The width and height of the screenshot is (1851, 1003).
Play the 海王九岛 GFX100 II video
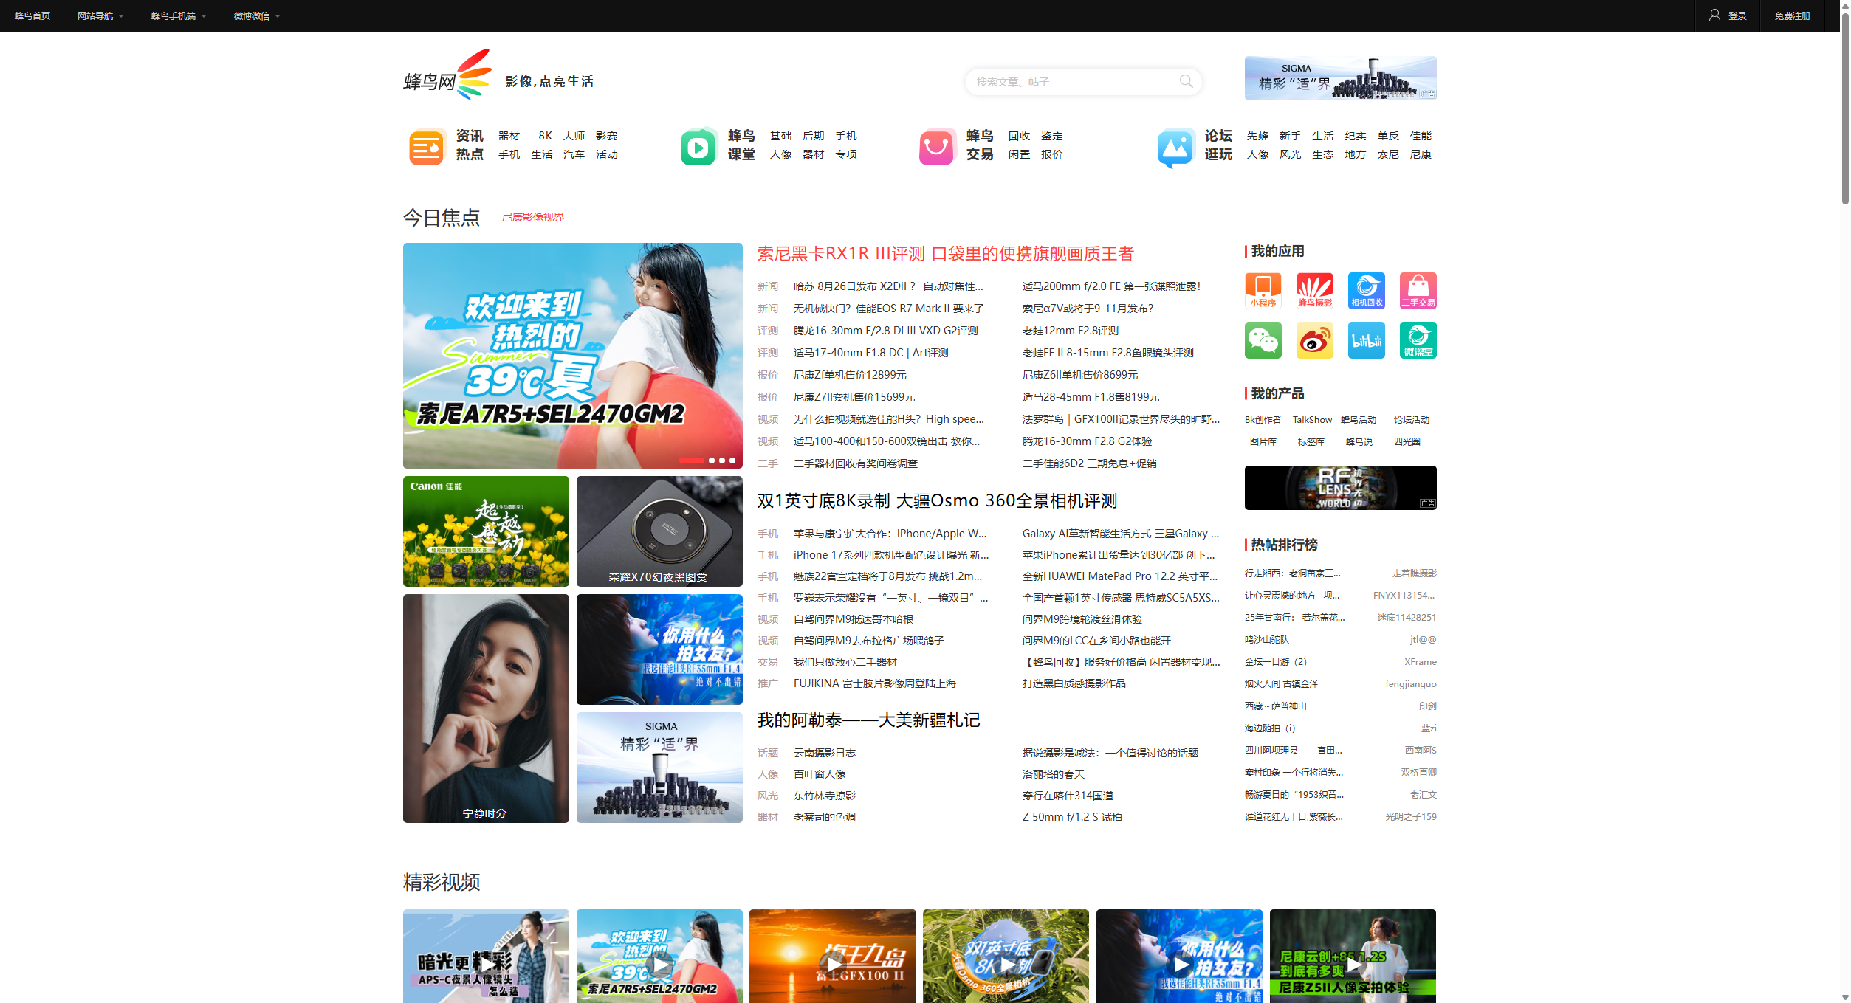click(832, 956)
